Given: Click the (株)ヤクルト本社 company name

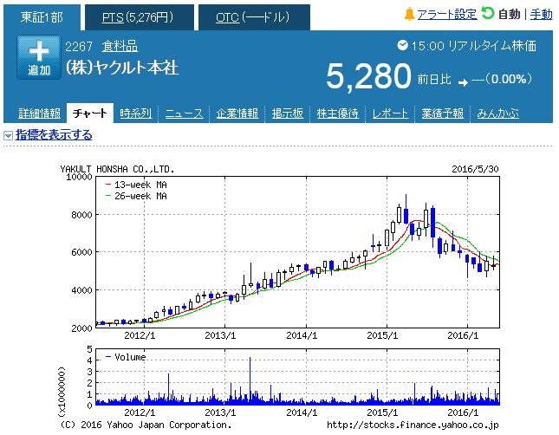Looking at the screenshot, I should click(121, 68).
